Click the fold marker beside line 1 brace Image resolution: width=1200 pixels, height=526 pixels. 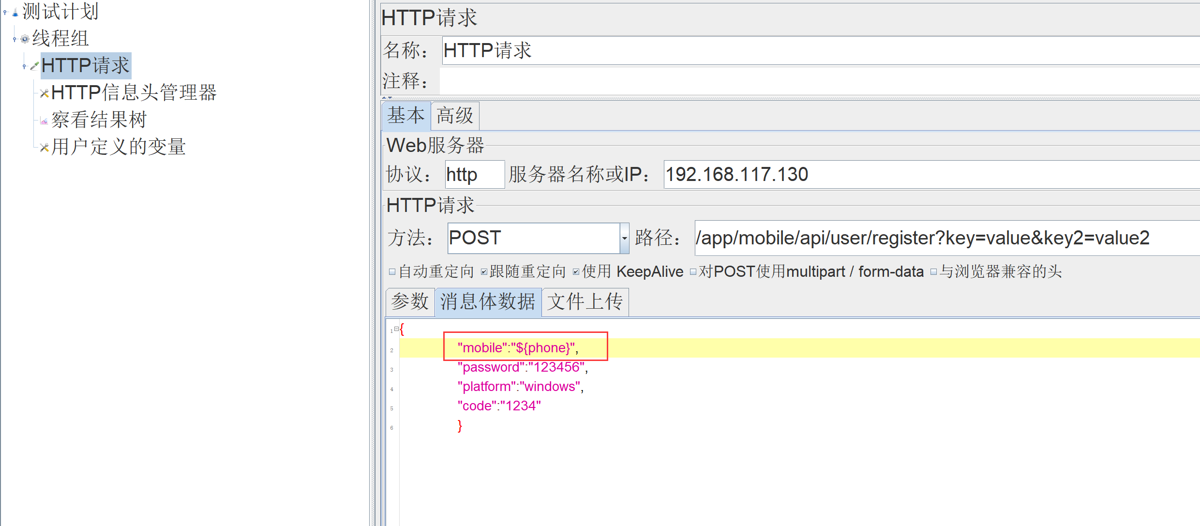tap(396, 329)
